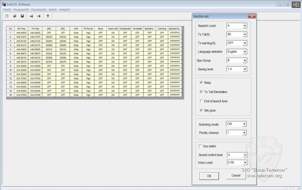Toggle the Mic grow checkbox
The height and width of the screenshot is (190, 302).
201,110
